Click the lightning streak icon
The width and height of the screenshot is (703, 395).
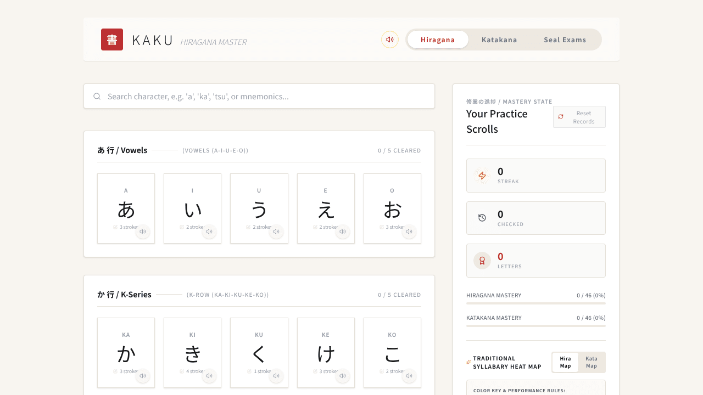click(482, 176)
